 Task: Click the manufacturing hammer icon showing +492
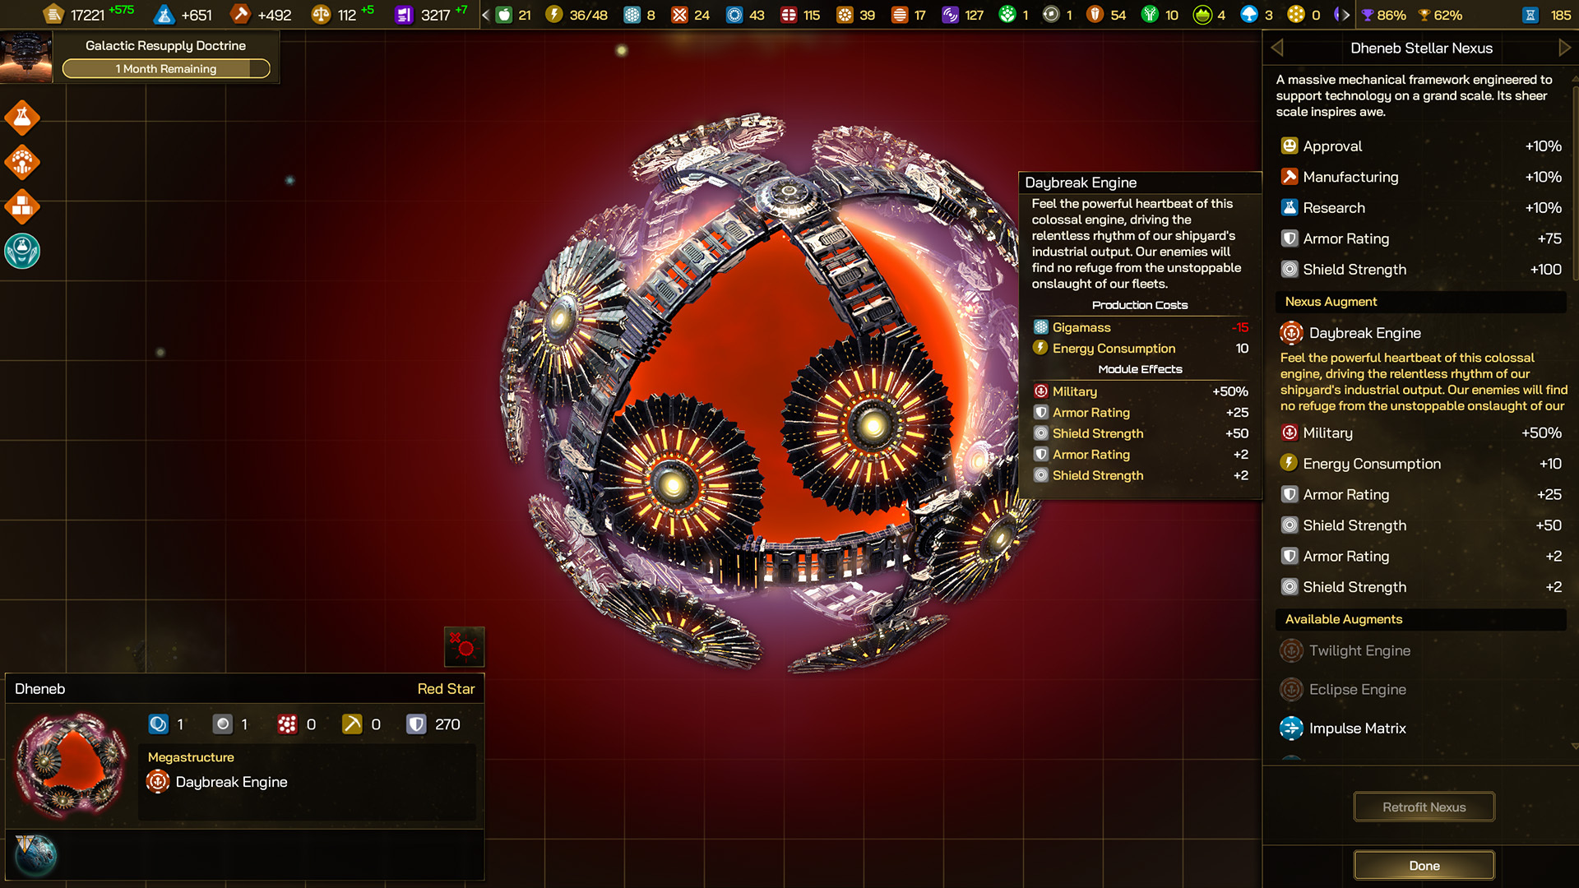240,15
